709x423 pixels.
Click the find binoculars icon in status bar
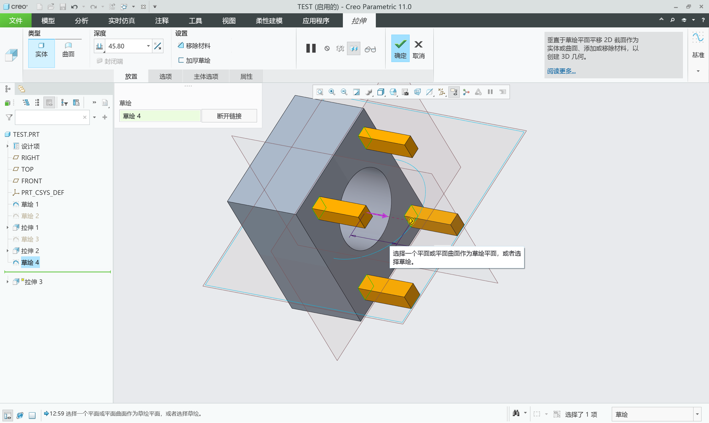pyautogui.click(x=516, y=413)
